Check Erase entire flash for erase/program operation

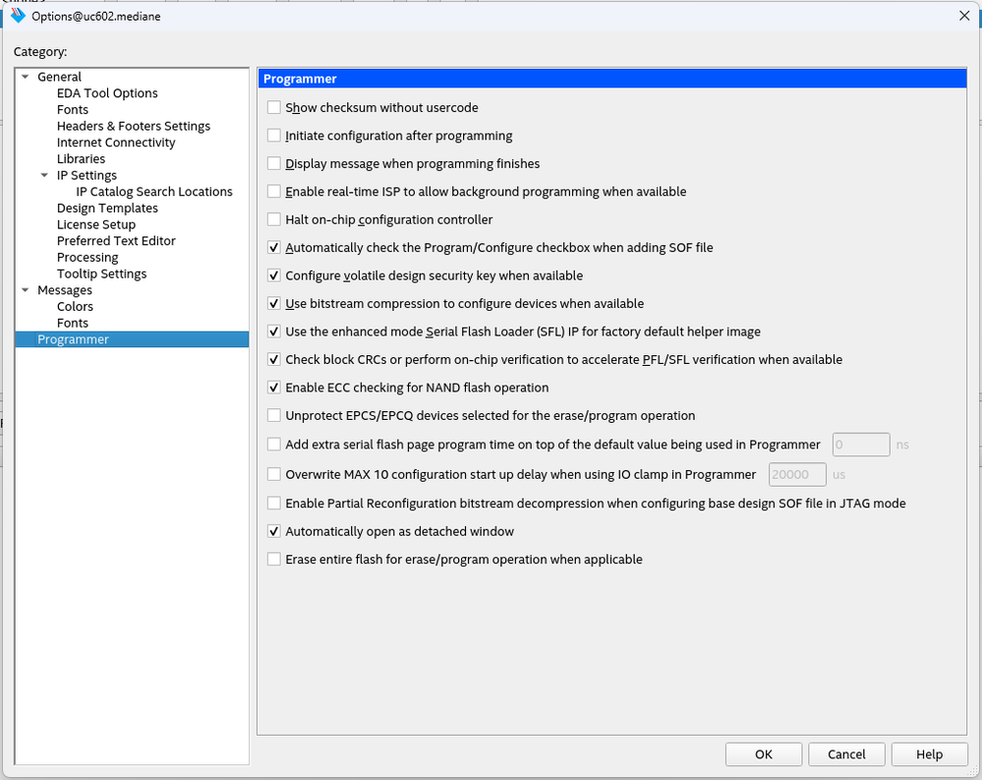274,560
